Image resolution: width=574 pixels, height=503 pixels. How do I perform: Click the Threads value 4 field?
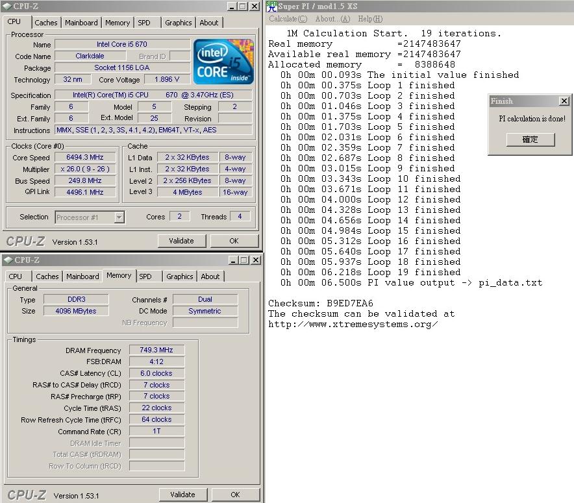click(x=240, y=216)
